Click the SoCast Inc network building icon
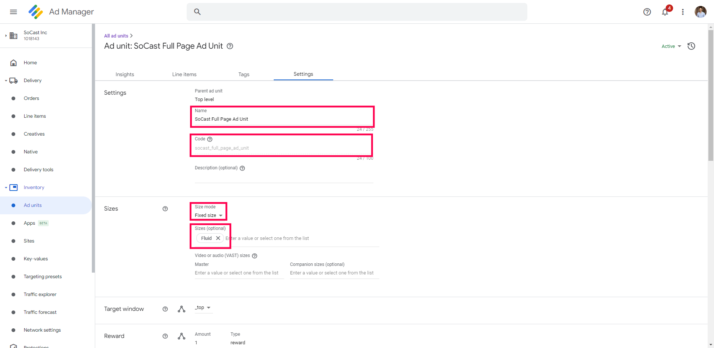Viewport: 714px width, 348px height. 13,36
